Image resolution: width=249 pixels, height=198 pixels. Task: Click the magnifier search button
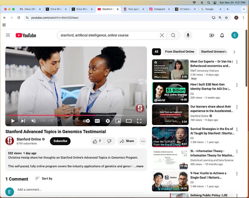click(173, 35)
